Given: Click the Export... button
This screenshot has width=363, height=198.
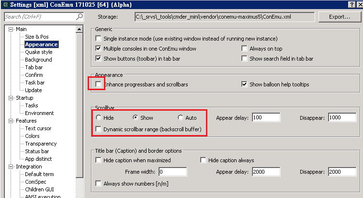Looking at the screenshot, I should click(340, 17).
